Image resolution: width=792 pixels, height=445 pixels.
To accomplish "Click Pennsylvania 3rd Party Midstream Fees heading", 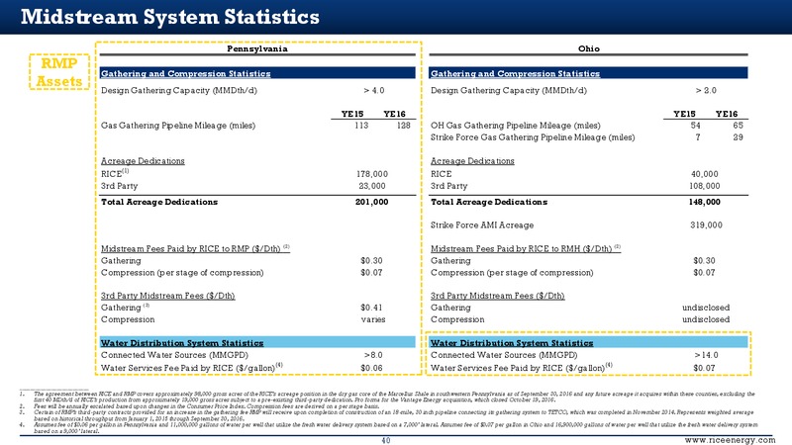I will coord(167,296).
